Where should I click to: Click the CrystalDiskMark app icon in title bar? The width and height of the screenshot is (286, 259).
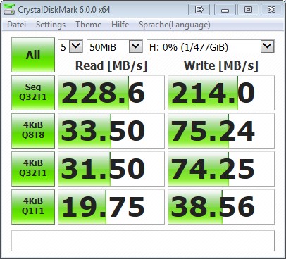pos(9,9)
